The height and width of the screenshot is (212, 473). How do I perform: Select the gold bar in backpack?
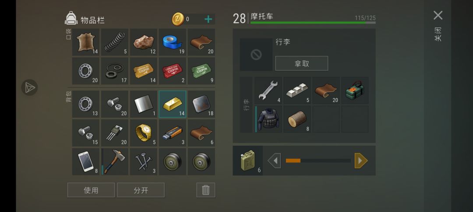pos(172,104)
